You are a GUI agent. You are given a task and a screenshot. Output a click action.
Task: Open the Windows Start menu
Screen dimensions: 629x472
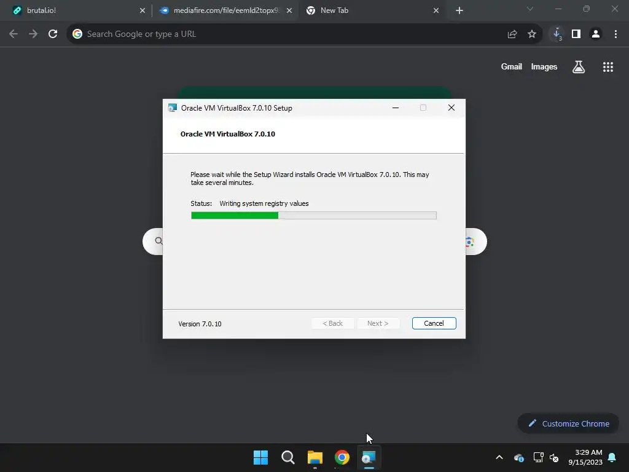click(x=260, y=457)
